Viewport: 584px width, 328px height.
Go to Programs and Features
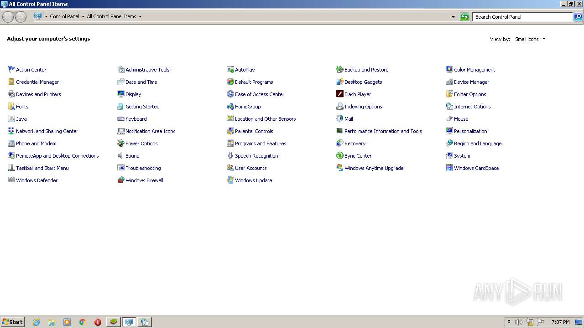(261, 143)
